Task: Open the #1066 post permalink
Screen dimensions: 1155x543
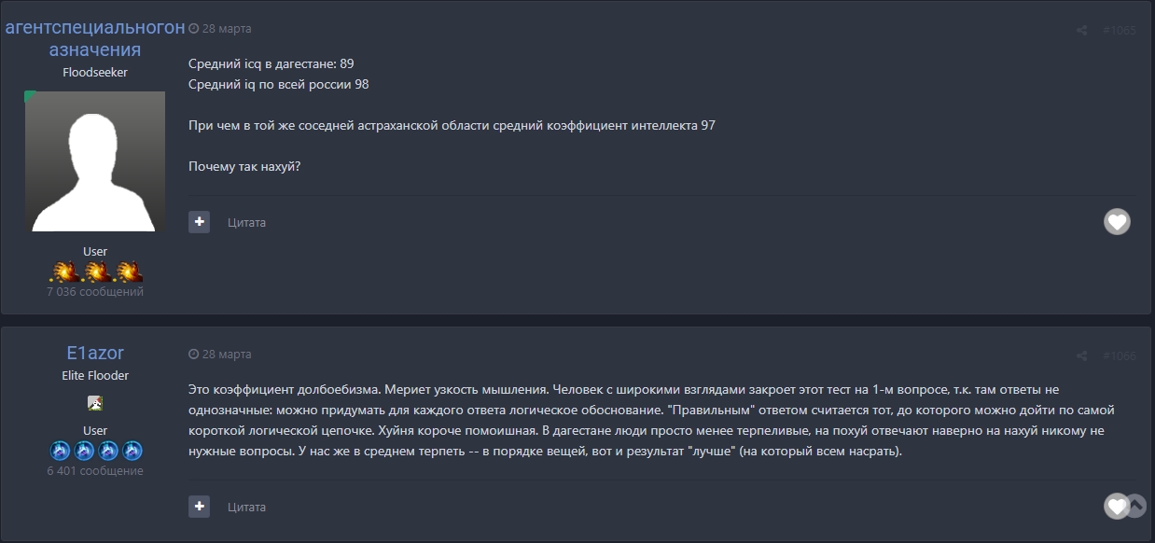Action: point(1119,355)
